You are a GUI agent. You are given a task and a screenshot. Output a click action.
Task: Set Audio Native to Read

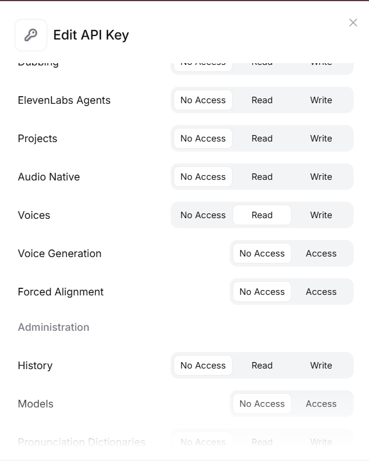tap(262, 177)
